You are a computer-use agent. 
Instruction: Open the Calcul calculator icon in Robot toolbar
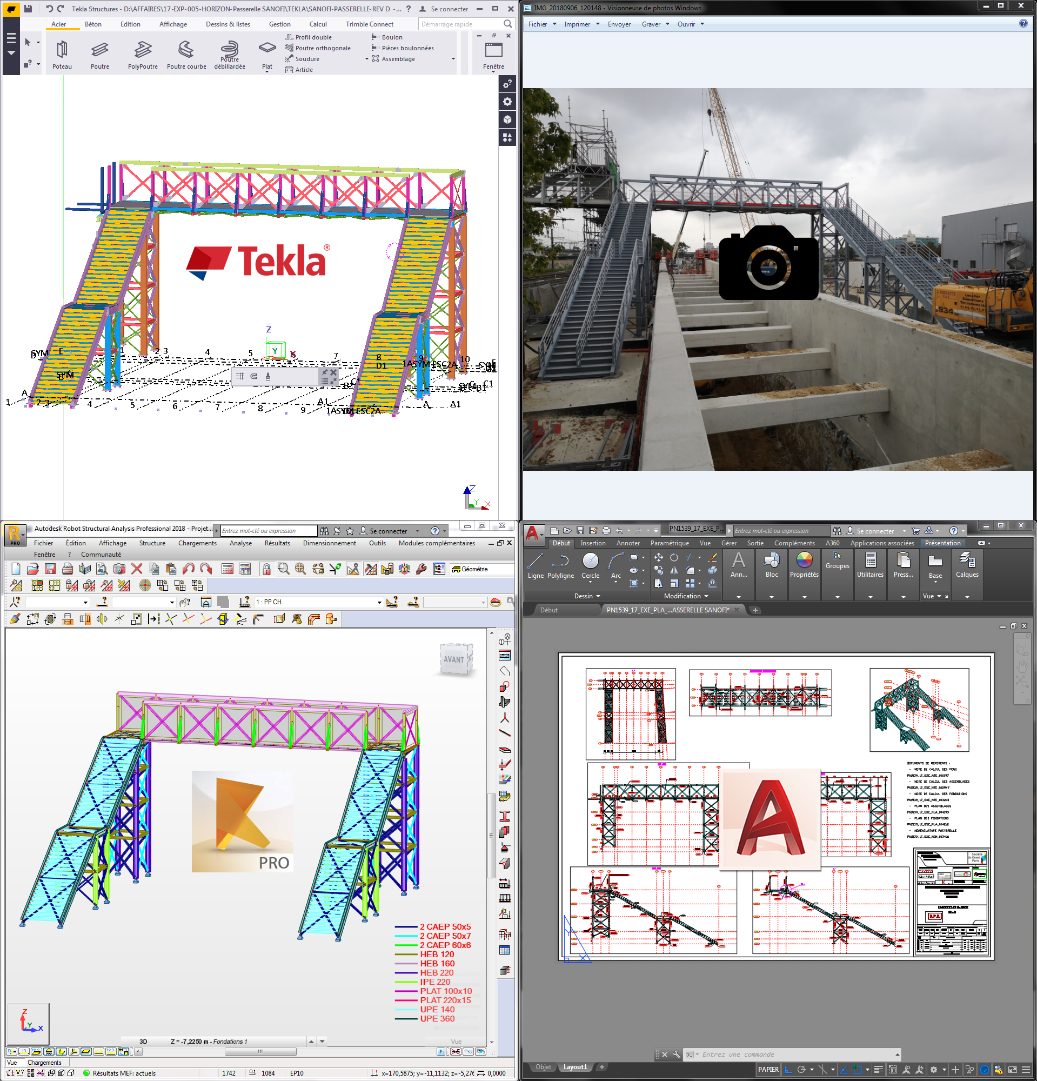click(226, 569)
